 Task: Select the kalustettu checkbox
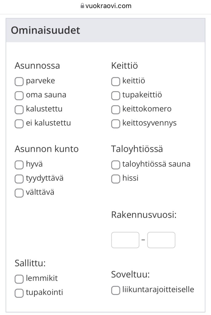point(19,110)
